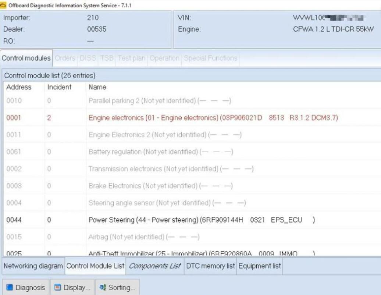Open the Networking diagram tab

(32, 266)
